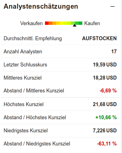Click the red -6,69 % distance value
The image size is (122, 153).
pyautogui.click(x=108, y=90)
